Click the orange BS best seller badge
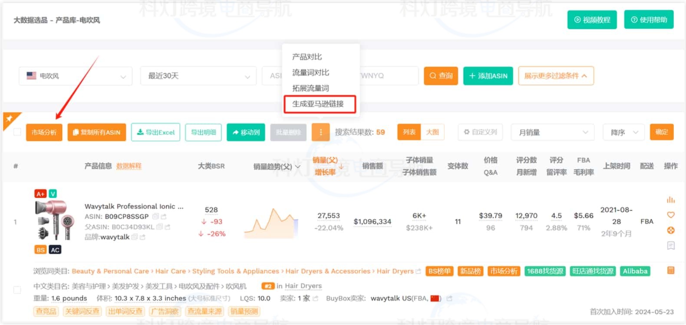 [40, 250]
